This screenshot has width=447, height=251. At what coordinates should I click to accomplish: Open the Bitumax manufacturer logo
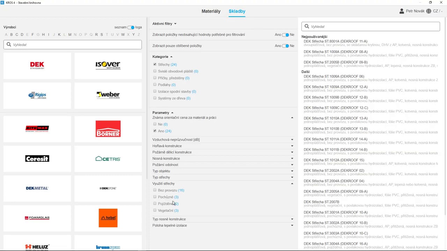37,128
